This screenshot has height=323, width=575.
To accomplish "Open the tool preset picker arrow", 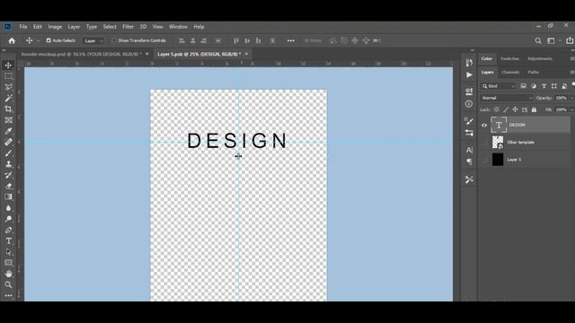I will [x=38, y=41].
